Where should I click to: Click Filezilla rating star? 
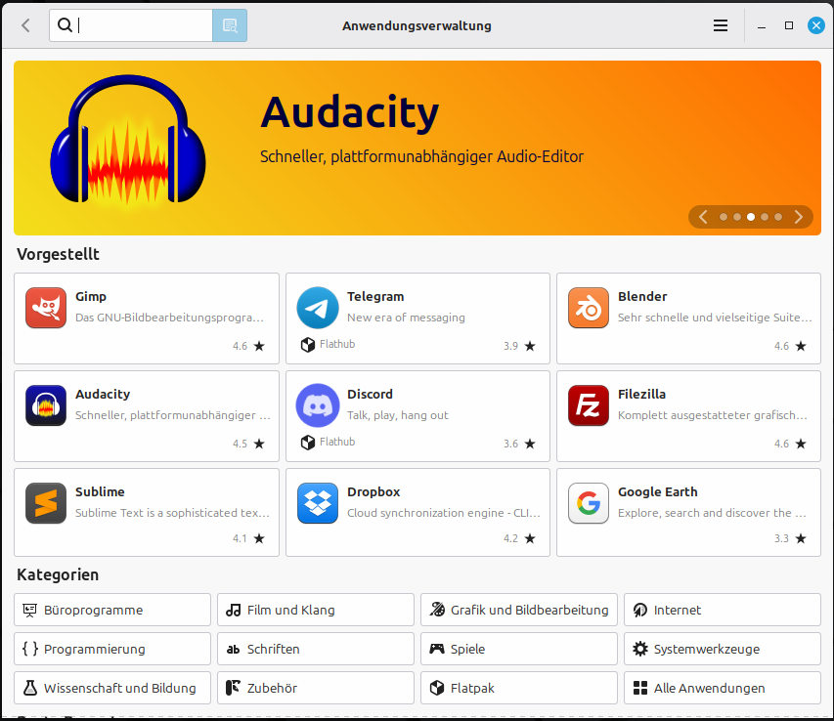(801, 444)
